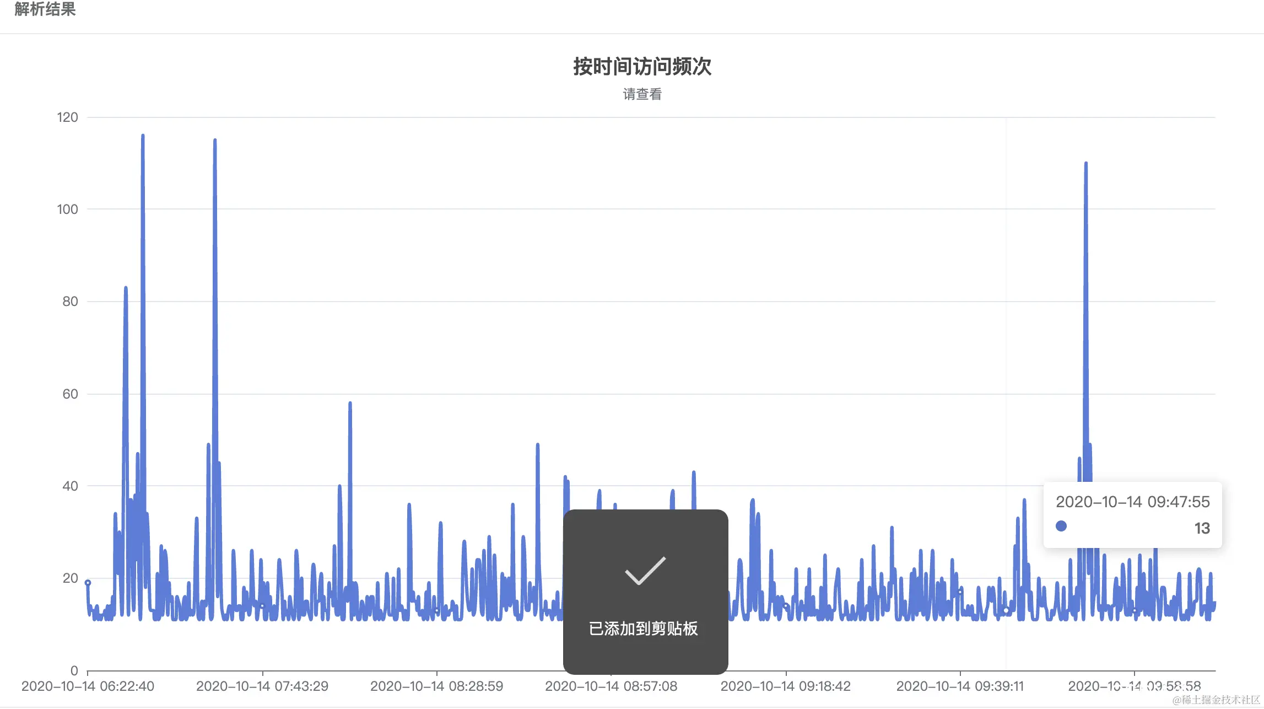Click the value 13 in the tooltip
Viewport: 1264px width, 709px height.
coord(1202,528)
